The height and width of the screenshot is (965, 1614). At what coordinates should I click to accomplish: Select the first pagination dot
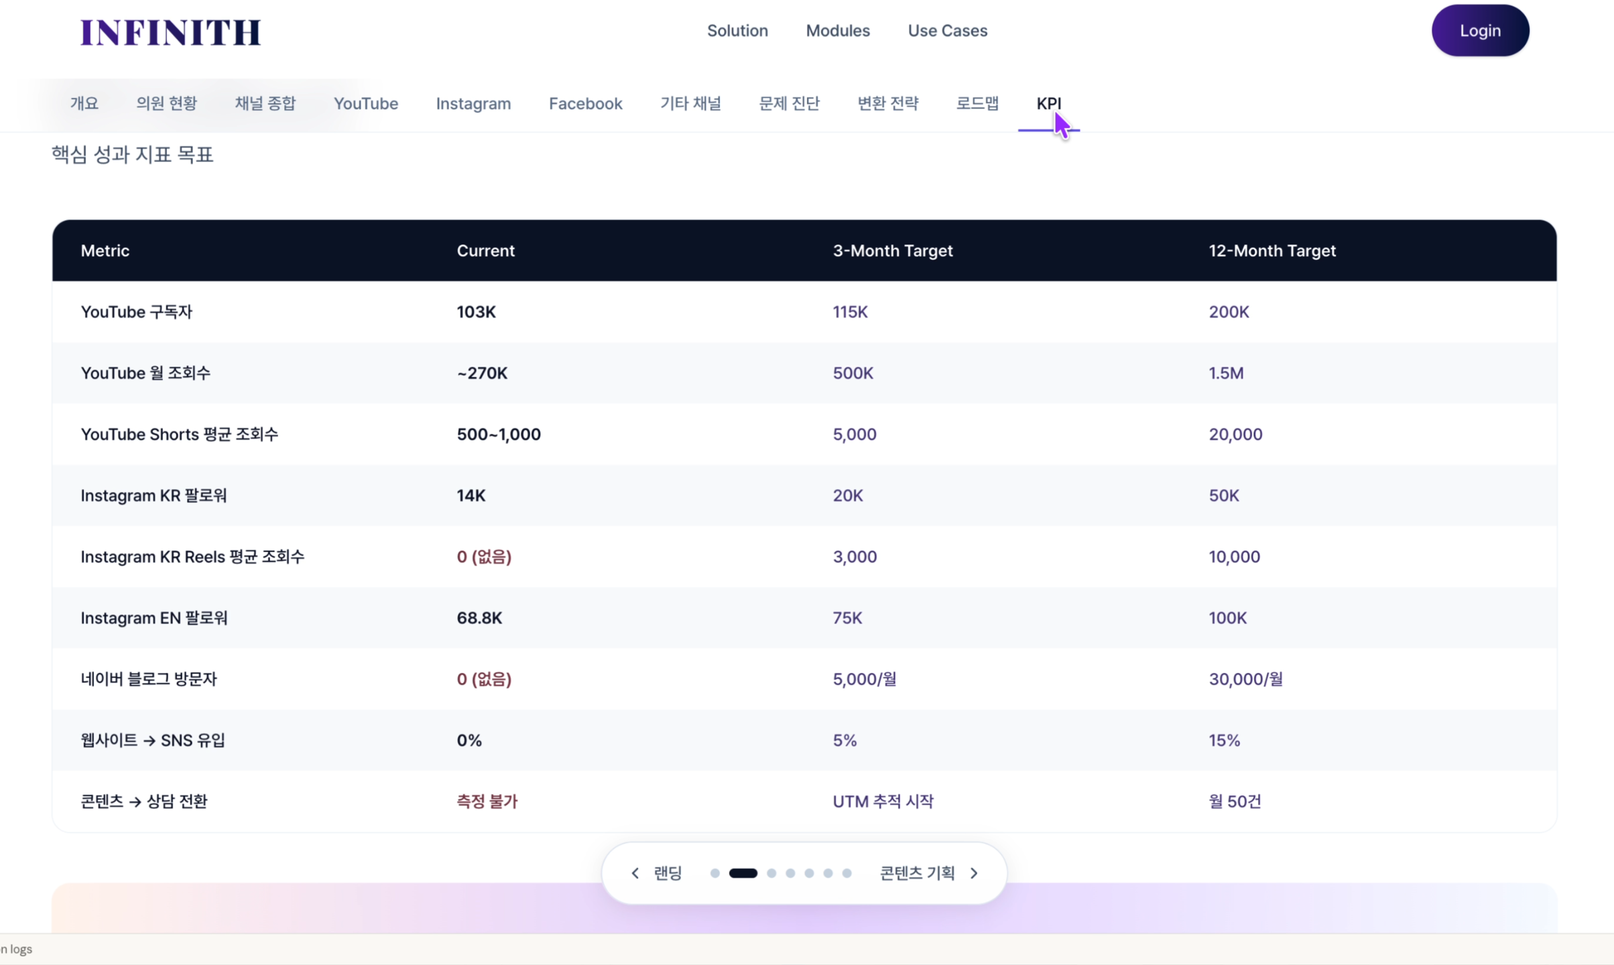[x=715, y=873]
